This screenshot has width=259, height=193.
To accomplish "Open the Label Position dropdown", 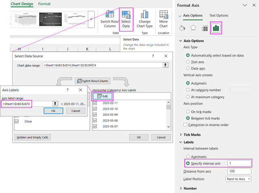I will [238, 179].
